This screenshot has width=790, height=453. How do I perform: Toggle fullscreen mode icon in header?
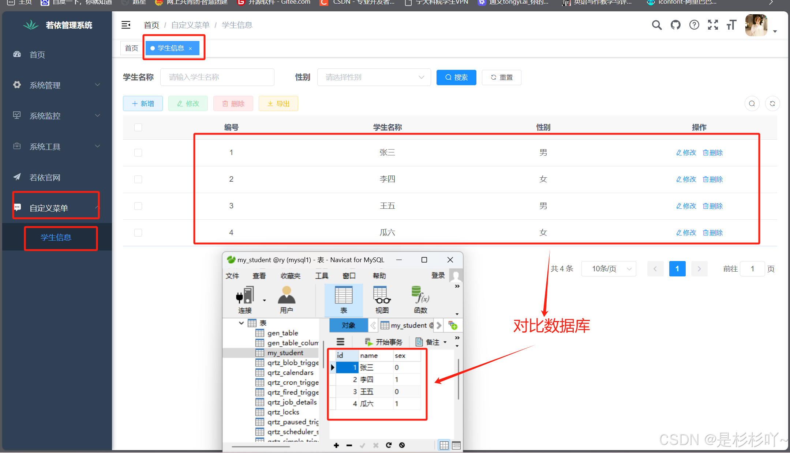point(713,25)
